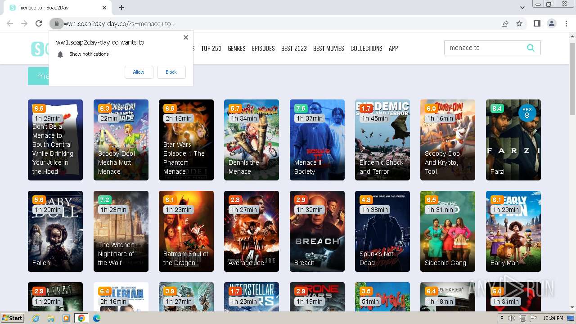The width and height of the screenshot is (576, 324).
Task: Open the APP page
Action: 393,48
